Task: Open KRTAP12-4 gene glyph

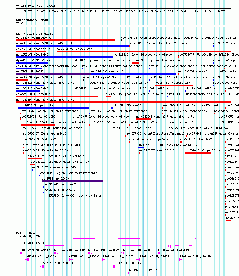Action: pos(123,253)
